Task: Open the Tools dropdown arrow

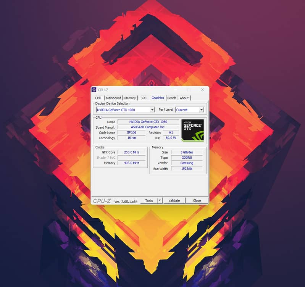Action: 160,200
